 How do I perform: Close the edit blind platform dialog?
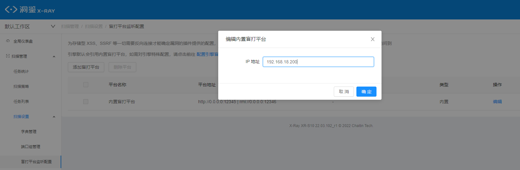click(372, 39)
